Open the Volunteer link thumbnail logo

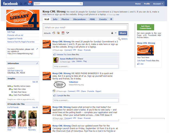click(x=60, y=85)
